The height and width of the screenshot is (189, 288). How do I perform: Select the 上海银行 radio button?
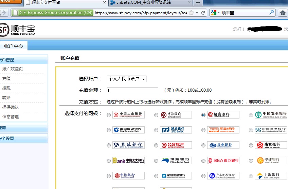click(x=251, y=176)
